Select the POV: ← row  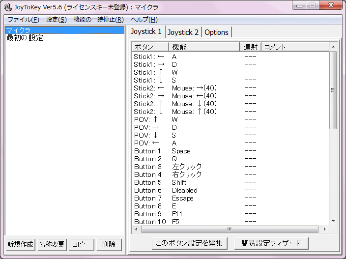[231, 143]
